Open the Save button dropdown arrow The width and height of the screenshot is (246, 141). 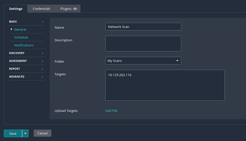coord(25,134)
